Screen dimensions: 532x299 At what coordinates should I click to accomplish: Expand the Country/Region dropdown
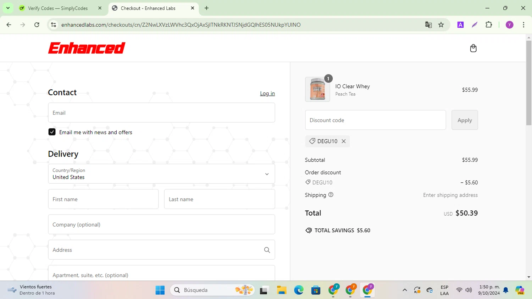(x=161, y=174)
